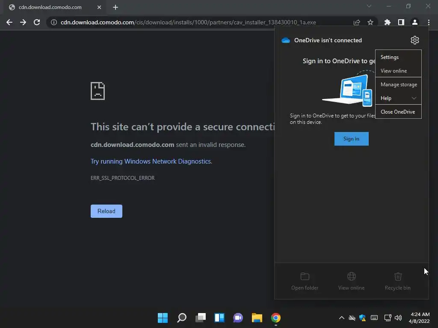Show hidden system tray icons chevron
Screen dimensions: 438x328
(x=342, y=318)
